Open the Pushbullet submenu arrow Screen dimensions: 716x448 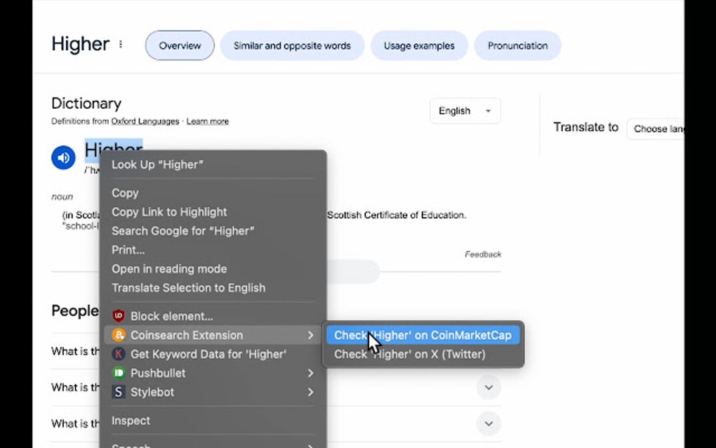pos(310,373)
